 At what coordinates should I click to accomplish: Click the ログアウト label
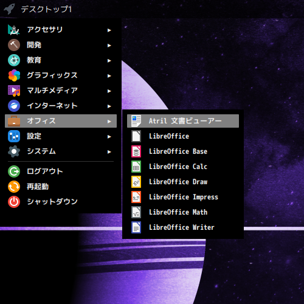point(45,171)
